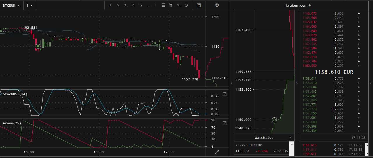Select the horizontal line tool
This screenshot has height=158, width=373.
(x=148, y=5)
